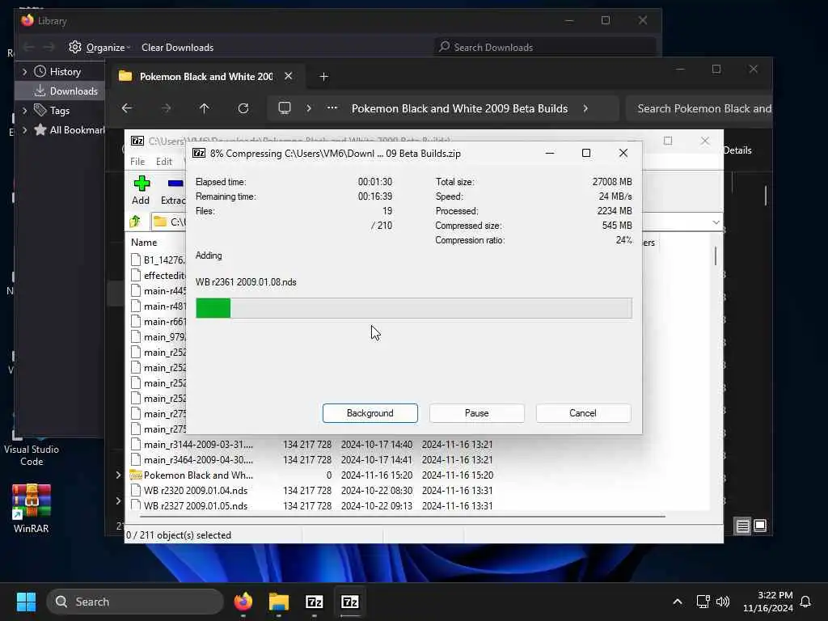Click the taskbar Search box
The image size is (828, 621).
(135, 602)
